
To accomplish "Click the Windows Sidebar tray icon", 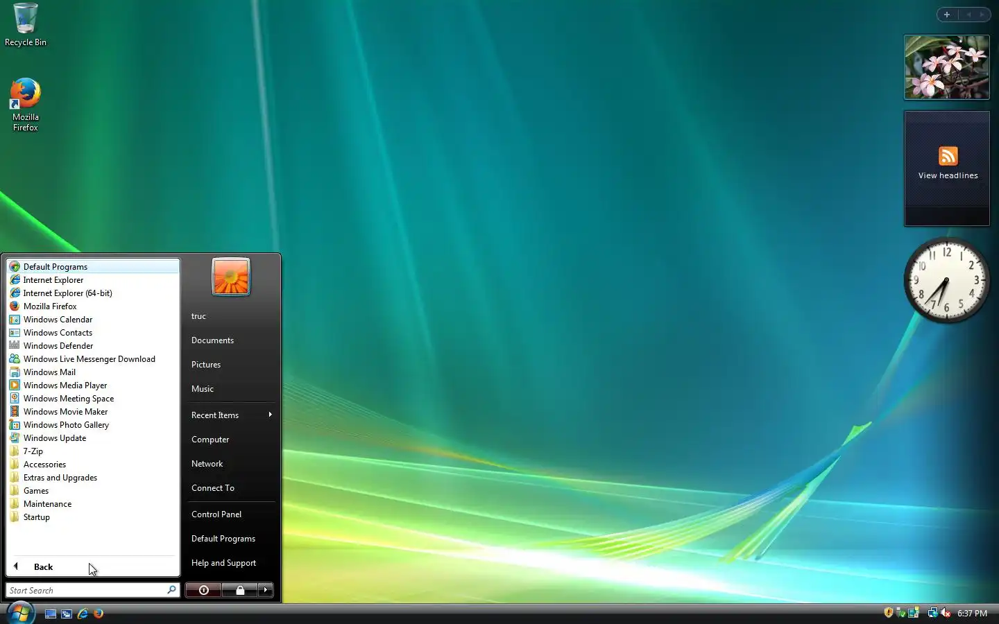I will pyautogui.click(x=914, y=613).
